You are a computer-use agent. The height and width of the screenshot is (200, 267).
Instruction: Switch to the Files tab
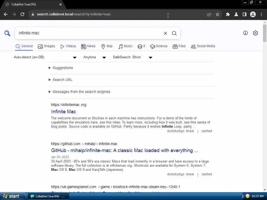[179, 46]
